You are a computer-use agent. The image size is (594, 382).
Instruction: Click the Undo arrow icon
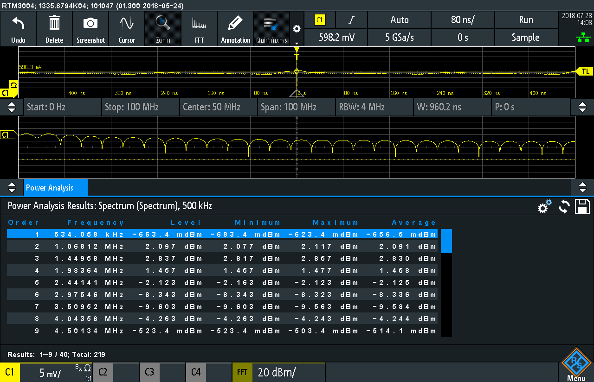tap(18, 24)
